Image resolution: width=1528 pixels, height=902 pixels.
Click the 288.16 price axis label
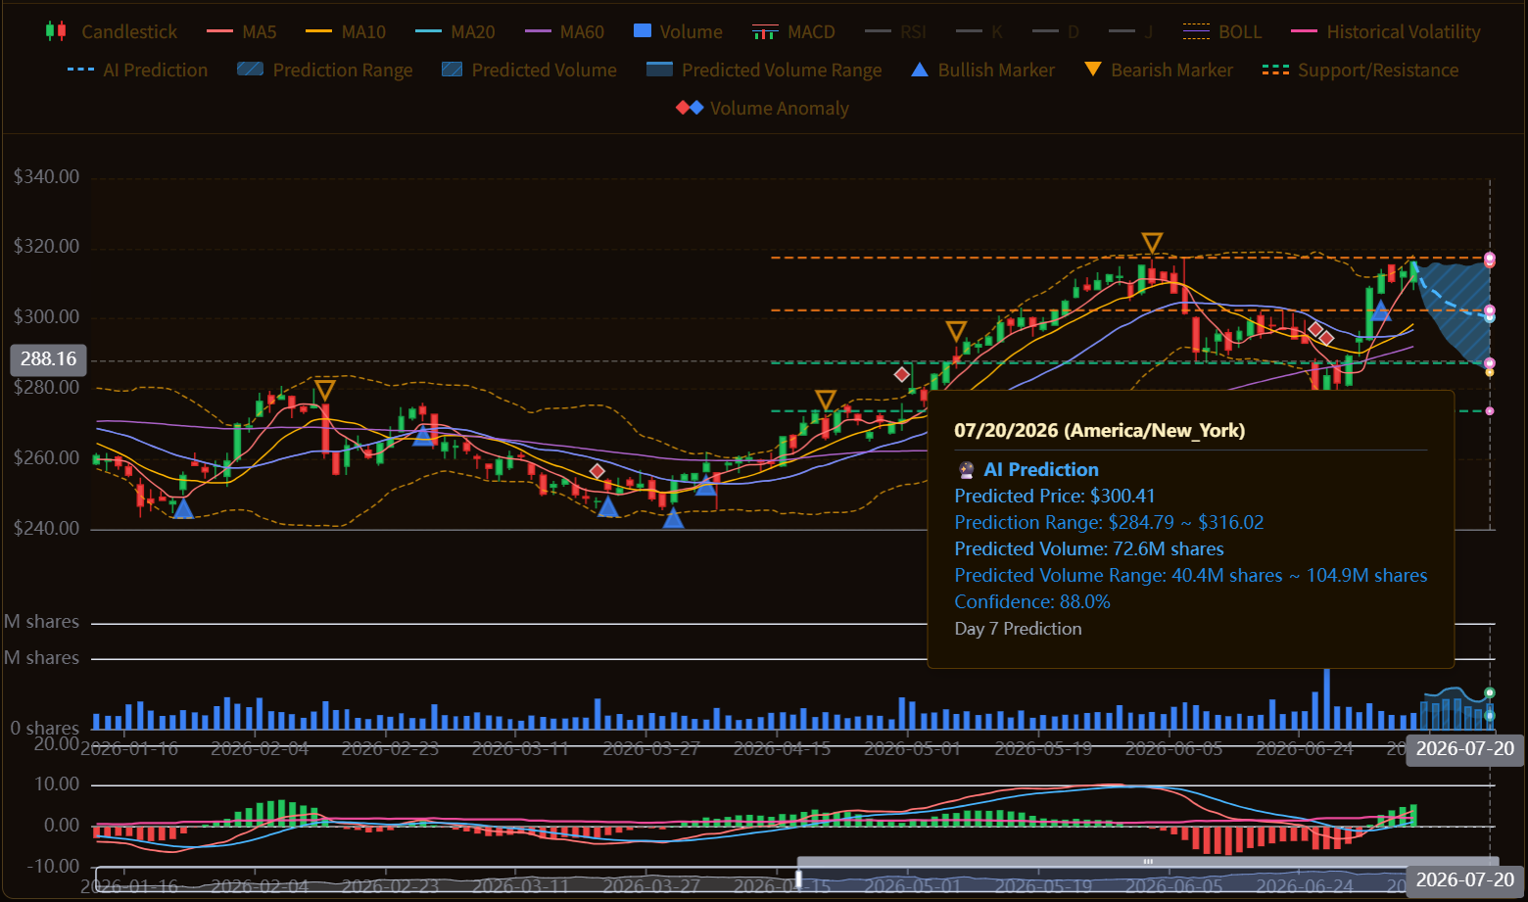point(48,359)
